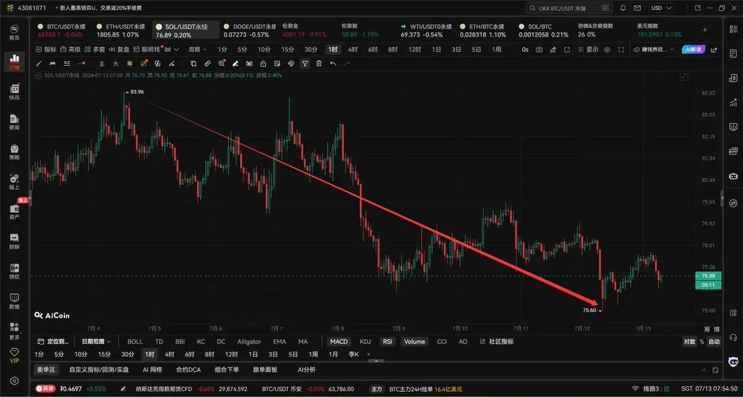Click the share arrow next to AI解读

(x=714, y=50)
